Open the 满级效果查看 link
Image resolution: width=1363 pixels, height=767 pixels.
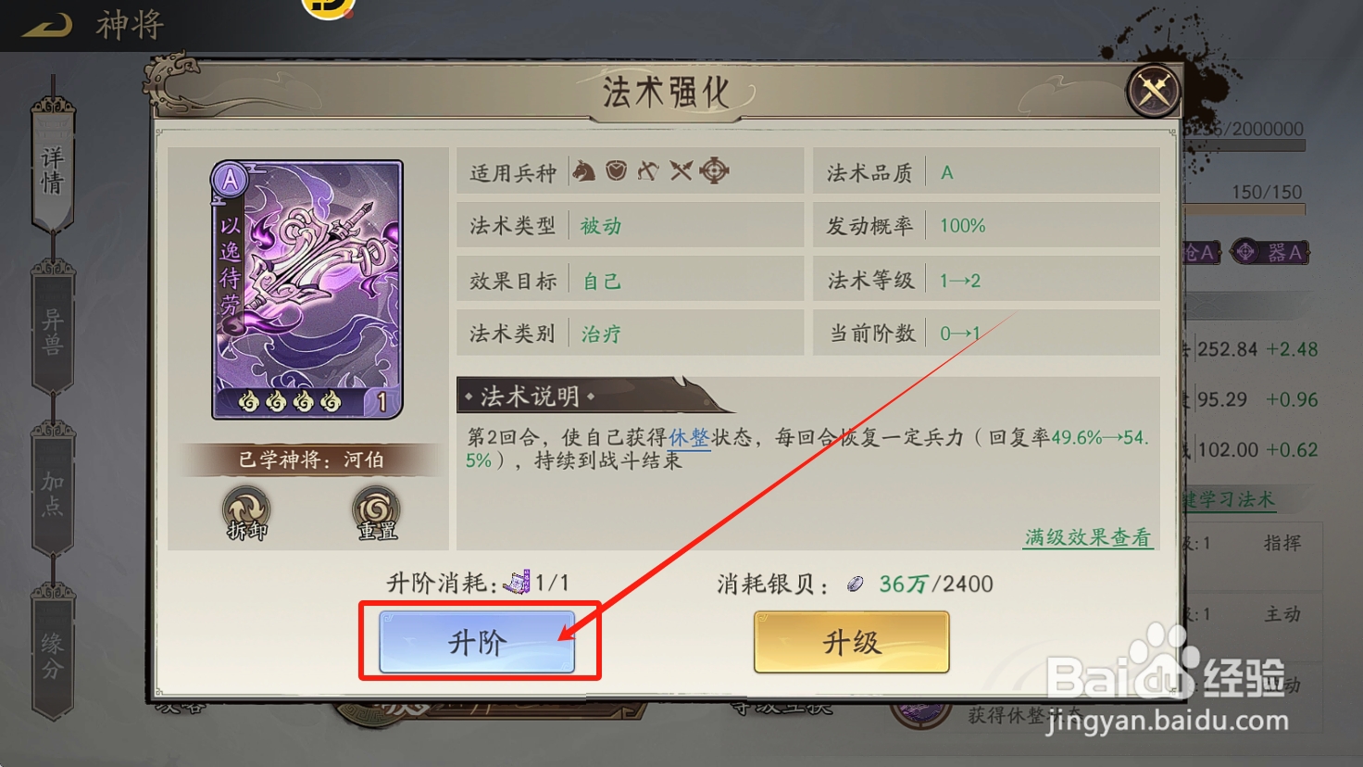(1088, 537)
